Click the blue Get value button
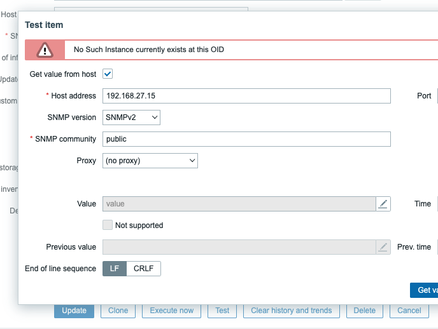438x329 pixels. (x=425, y=290)
